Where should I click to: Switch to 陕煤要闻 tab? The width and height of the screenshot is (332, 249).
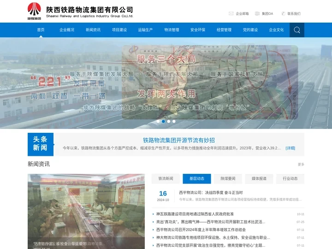click(228, 179)
